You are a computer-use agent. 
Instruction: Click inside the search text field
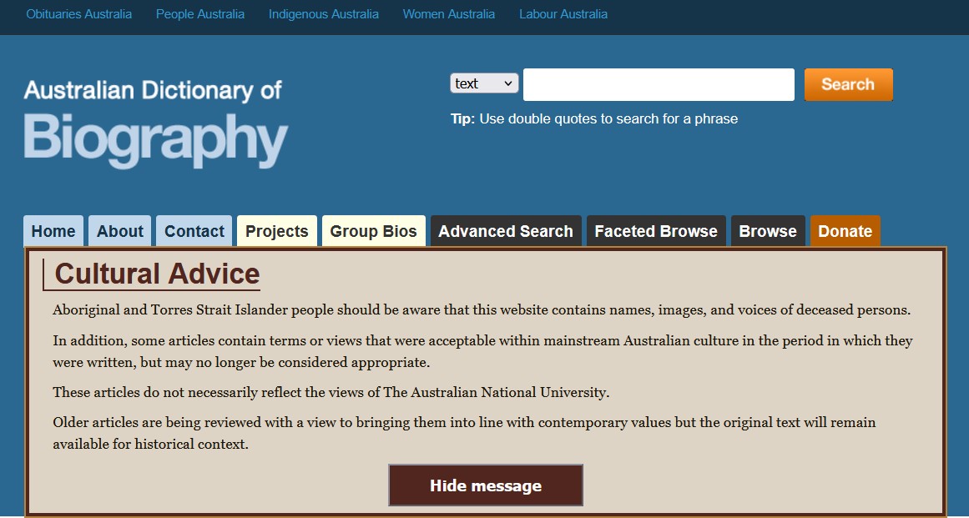658,84
